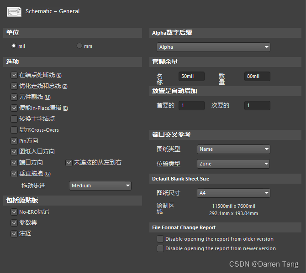The image size is (306, 273).
Task: Click the 次要的 auto-increment field
Action: tap(257, 106)
